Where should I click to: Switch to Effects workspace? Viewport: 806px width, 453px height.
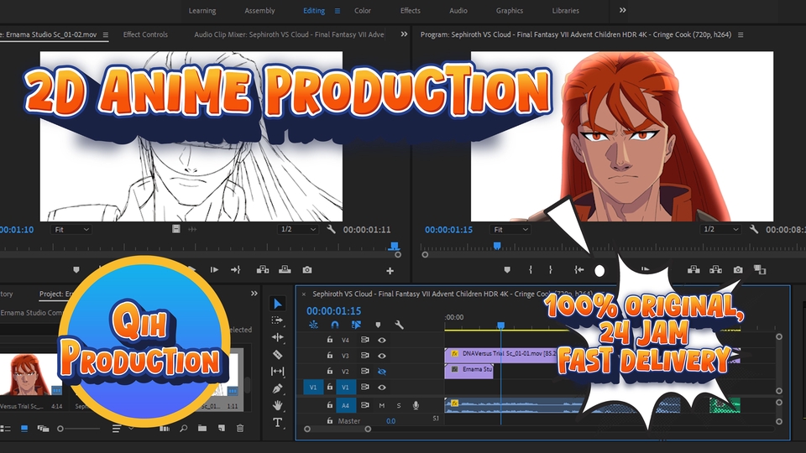click(x=411, y=11)
